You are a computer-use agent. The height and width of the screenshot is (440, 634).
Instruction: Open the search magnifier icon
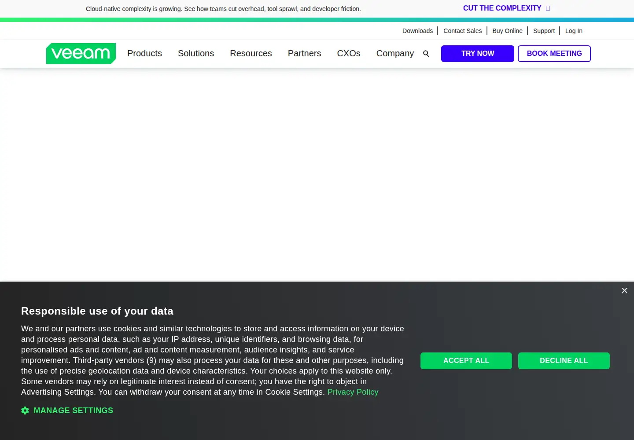coord(426,54)
